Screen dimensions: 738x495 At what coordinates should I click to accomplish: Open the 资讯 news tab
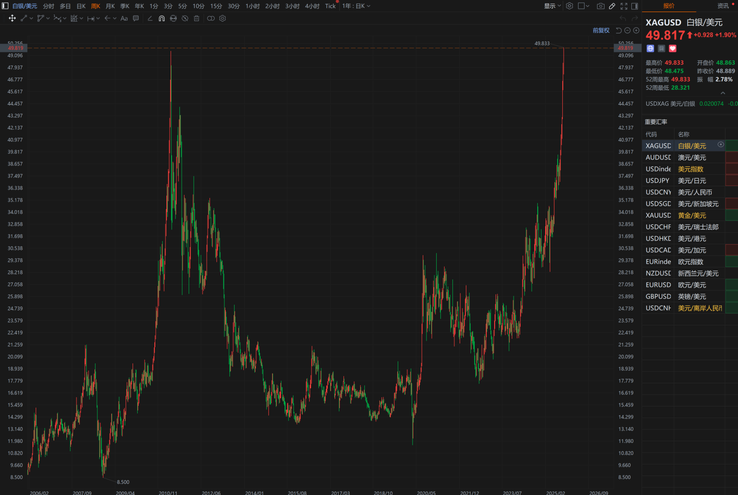click(x=723, y=6)
